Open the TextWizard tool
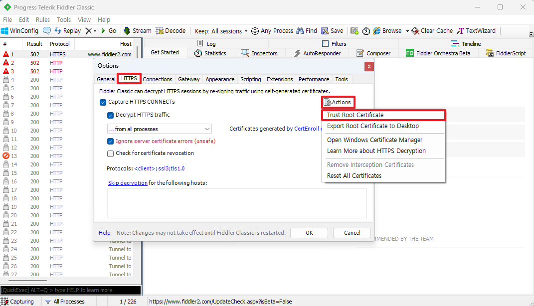The width and height of the screenshot is (534, 306). (x=476, y=30)
